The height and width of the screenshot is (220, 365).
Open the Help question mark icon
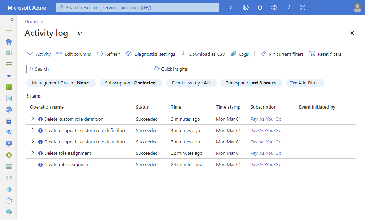[x=288, y=7]
